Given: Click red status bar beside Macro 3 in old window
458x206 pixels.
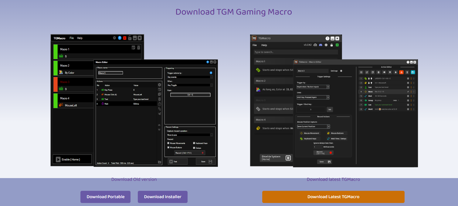Looking at the screenshot, I should [x=56, y=84].
